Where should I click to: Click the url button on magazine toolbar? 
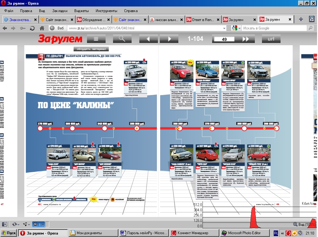(x=271, y=39)
